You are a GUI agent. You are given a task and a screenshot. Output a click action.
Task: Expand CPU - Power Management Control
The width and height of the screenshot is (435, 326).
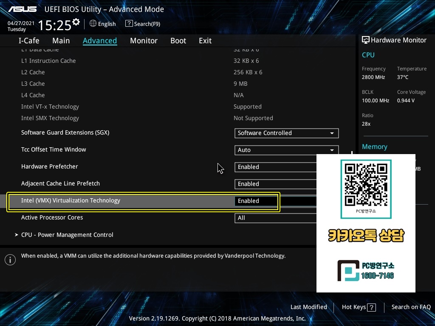(67, 235)
